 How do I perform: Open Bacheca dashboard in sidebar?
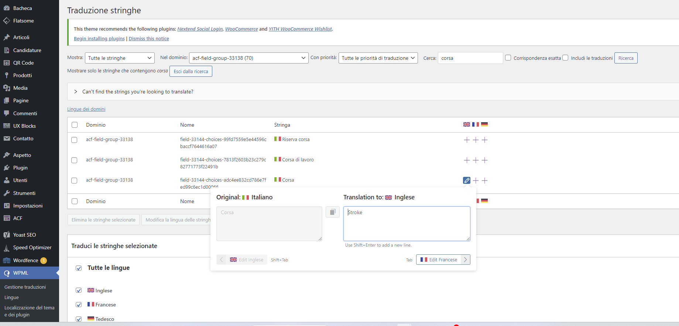point(23,8)
